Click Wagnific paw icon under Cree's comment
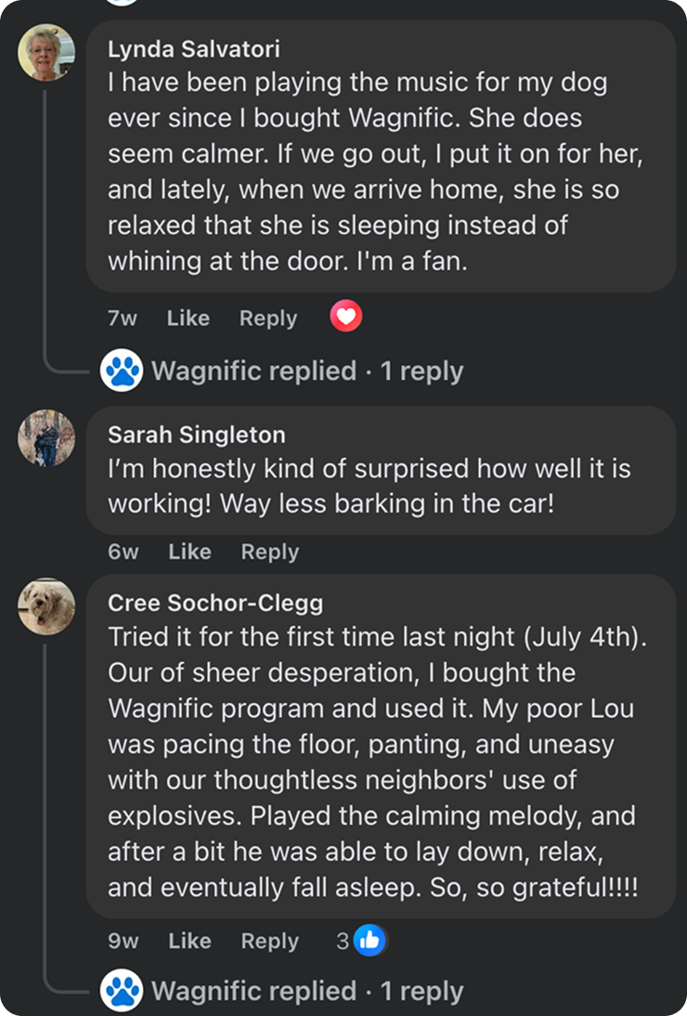687x1016 pixels. [x=123, y=991]
